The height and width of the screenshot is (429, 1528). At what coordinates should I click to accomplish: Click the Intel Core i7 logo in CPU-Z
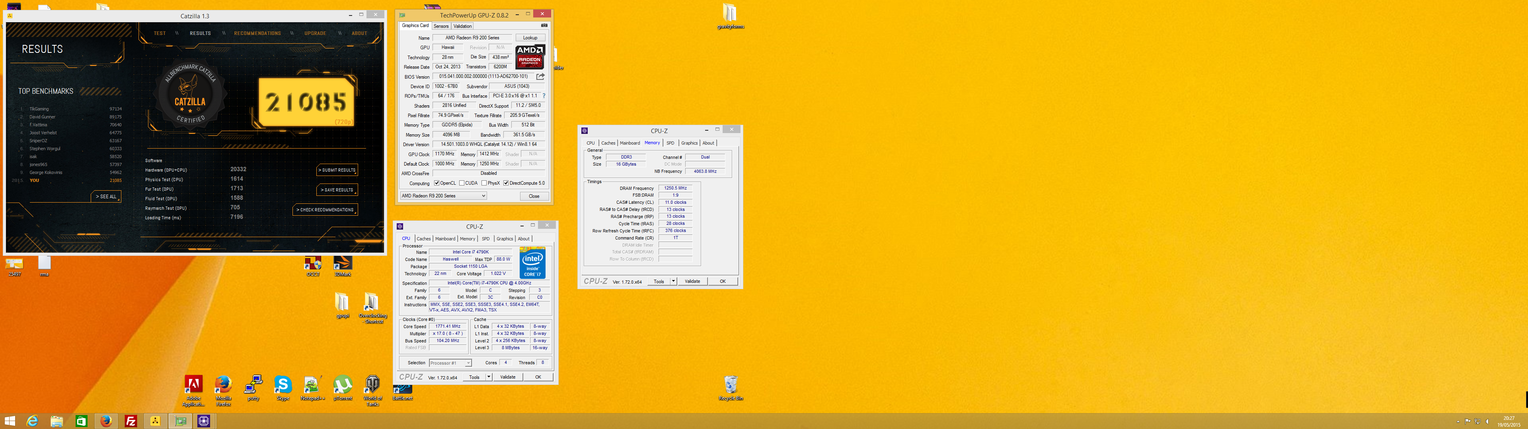(x=532, y=263)
